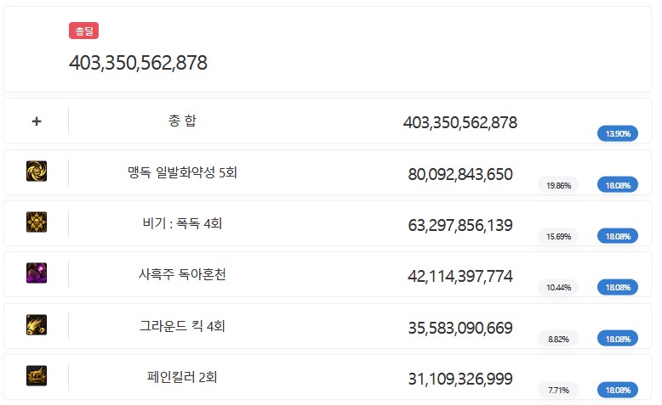This screenshot has width=662, height=405.
Task: Click the red 총딜 badge
Action: [83, 31]
